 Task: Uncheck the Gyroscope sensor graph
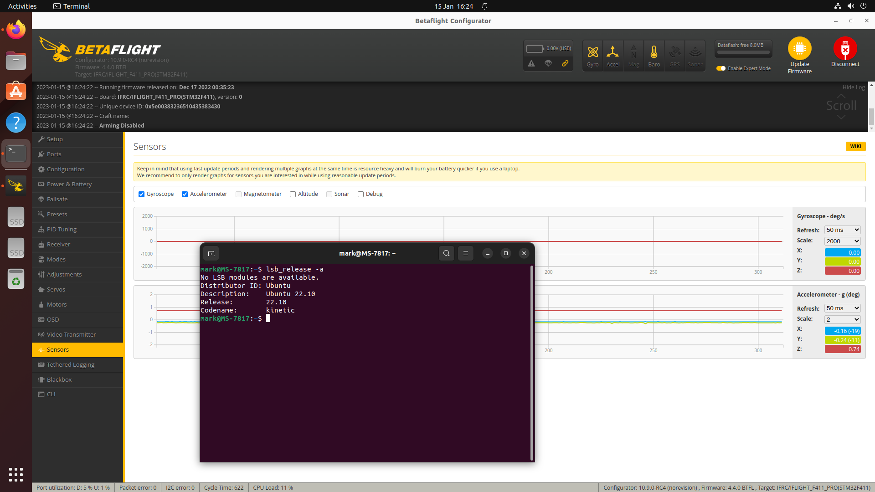[141, 194]
